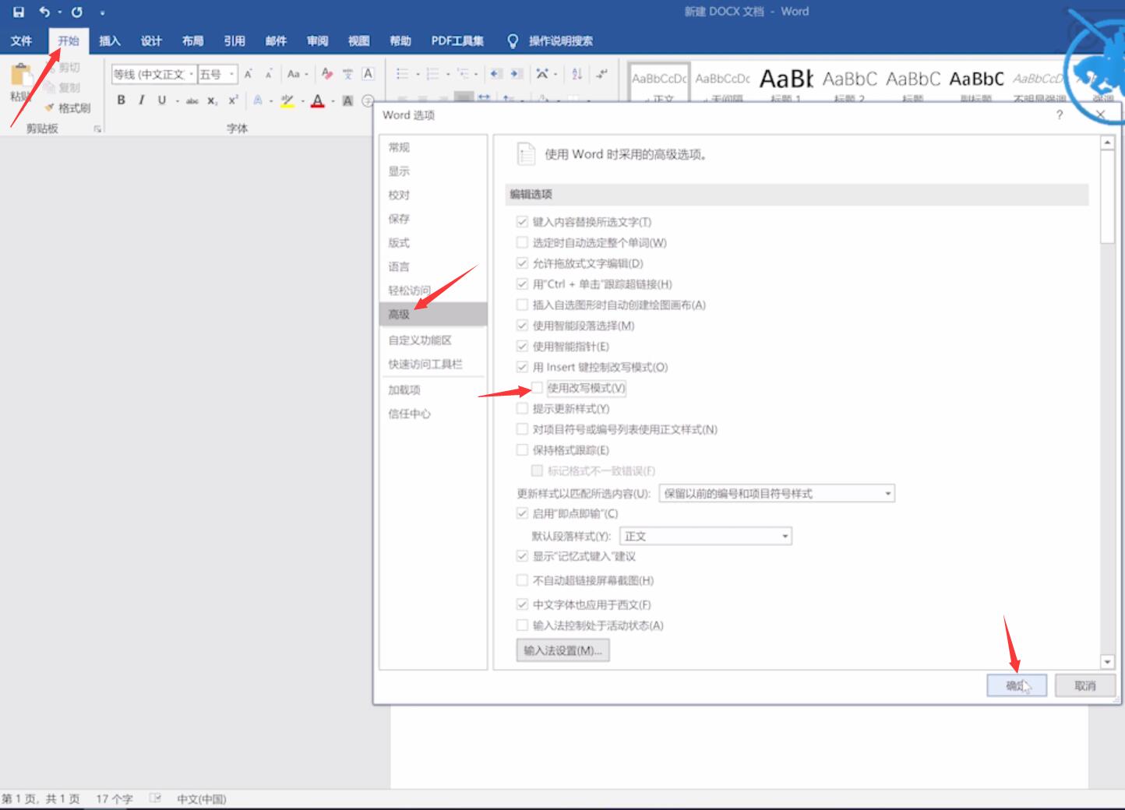Switch to the 审阅 ribbon tab

317,41
